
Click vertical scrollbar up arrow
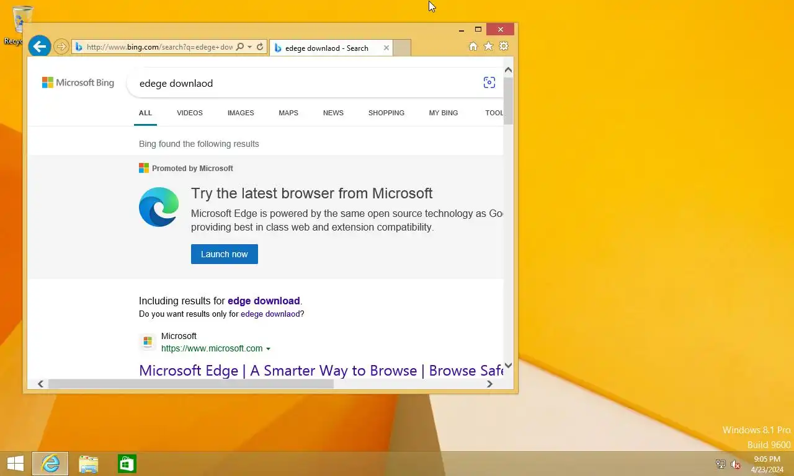[508, 70]
